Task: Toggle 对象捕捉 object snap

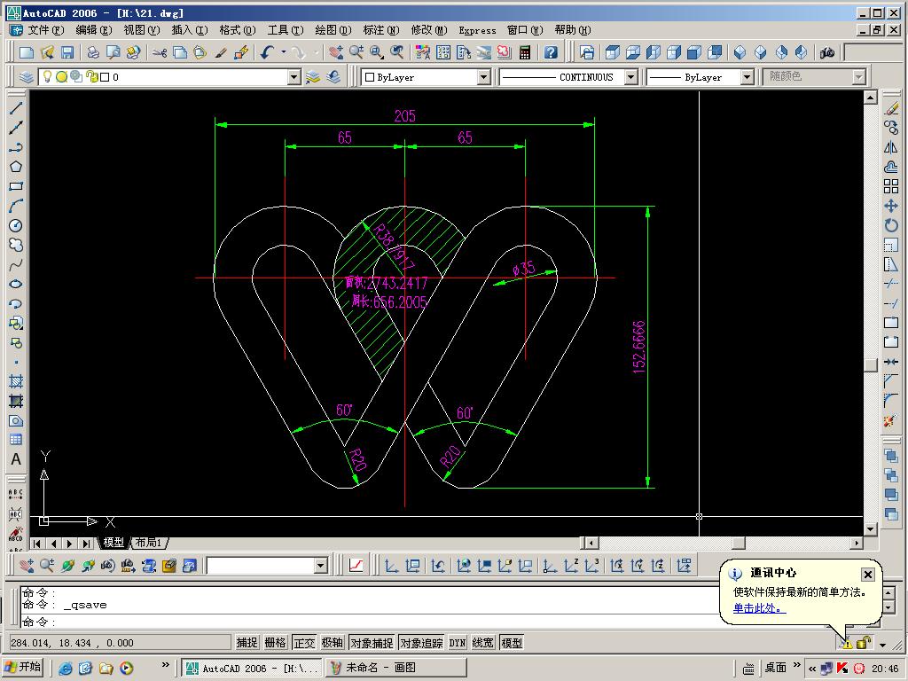Action: (372, 643)
